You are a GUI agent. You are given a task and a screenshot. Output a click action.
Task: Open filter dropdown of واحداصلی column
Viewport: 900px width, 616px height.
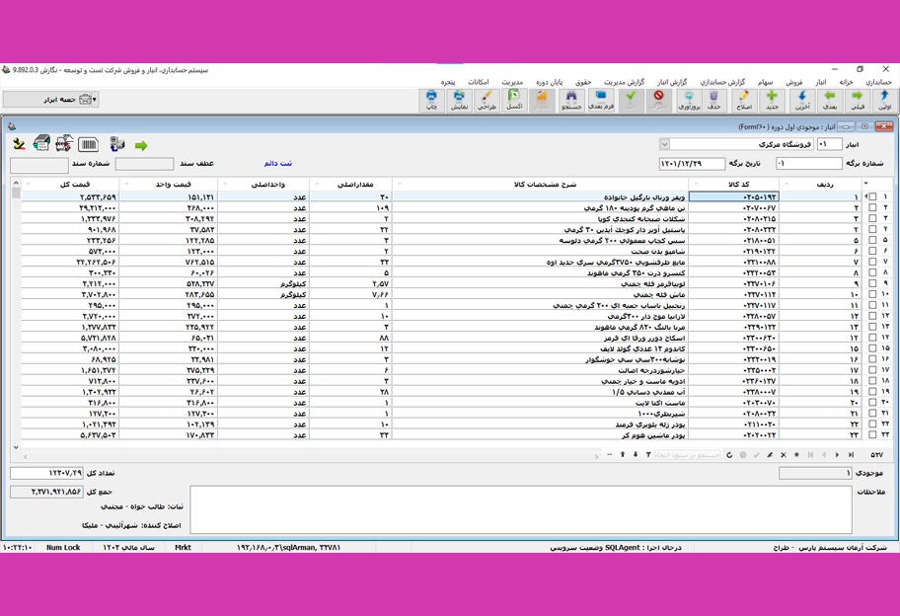[225, 185]
